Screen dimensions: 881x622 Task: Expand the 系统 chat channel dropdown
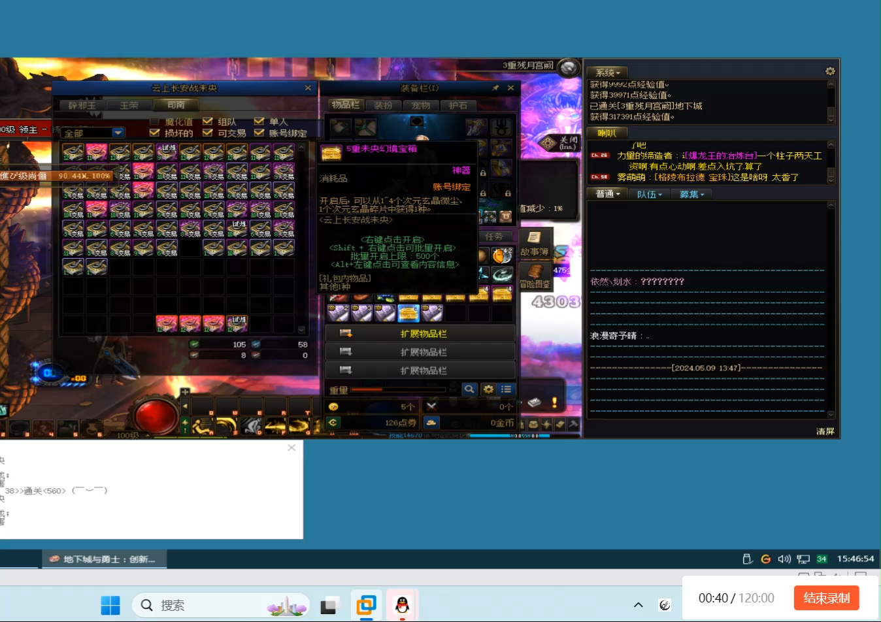click(607, 73)
